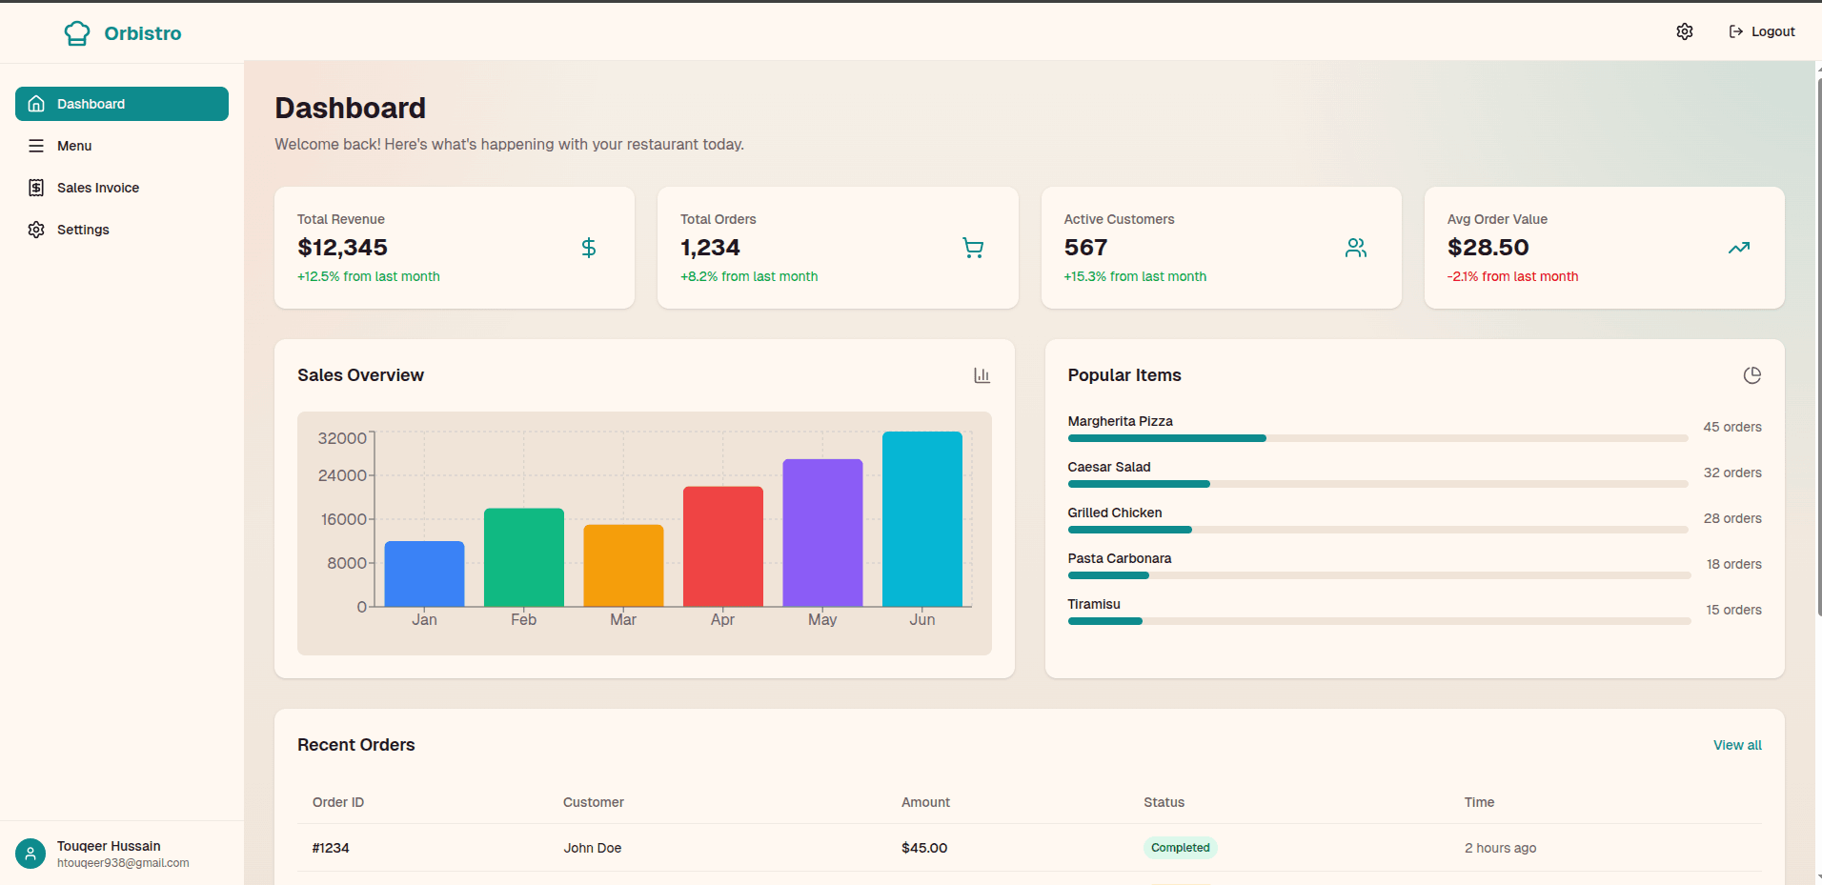This screenshot has height=885, width=1822.
Task: Click the 45 orders label
Action: 1732,427
